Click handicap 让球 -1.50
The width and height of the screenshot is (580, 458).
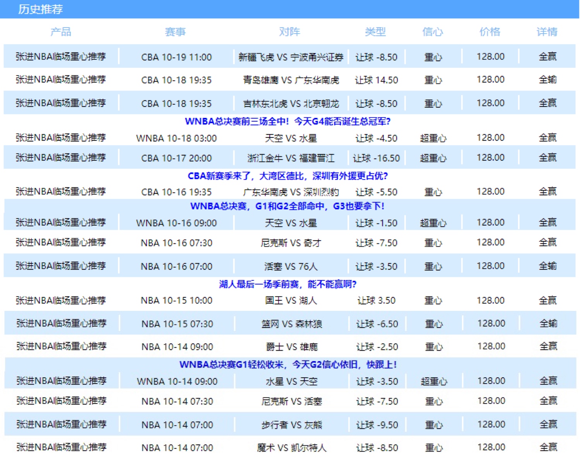pyautogui.click(x=376, y=223)
